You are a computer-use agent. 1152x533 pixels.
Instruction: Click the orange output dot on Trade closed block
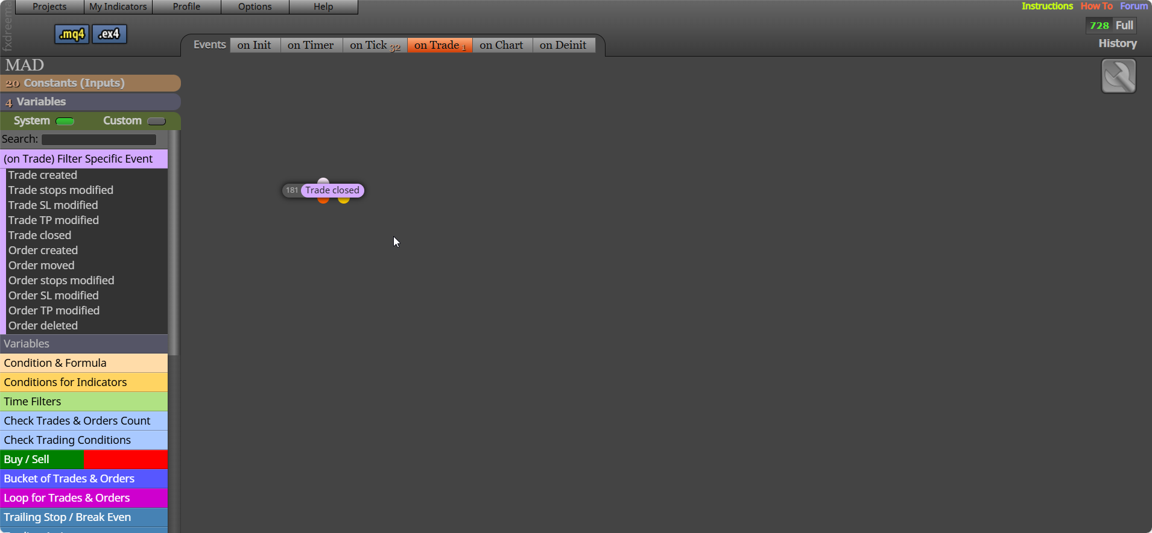[323, 199]
